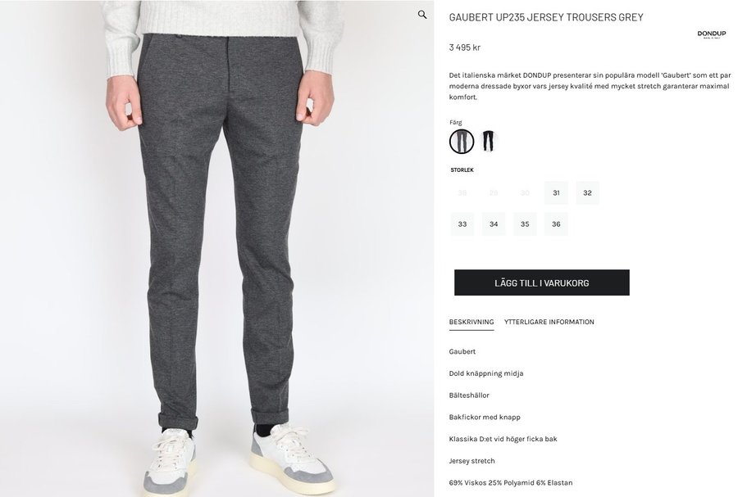This screenshot has width=738, height=497.
Task: Select the grey trousers color swatch
Action: (461, 142)
